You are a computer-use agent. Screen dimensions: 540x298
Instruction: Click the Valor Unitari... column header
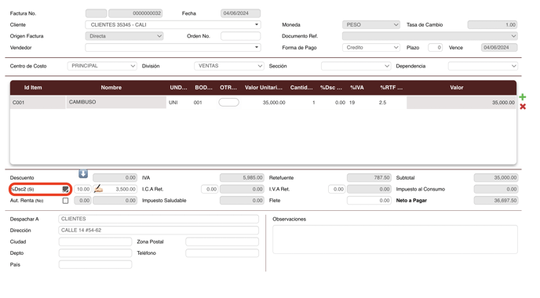(264, 88)
